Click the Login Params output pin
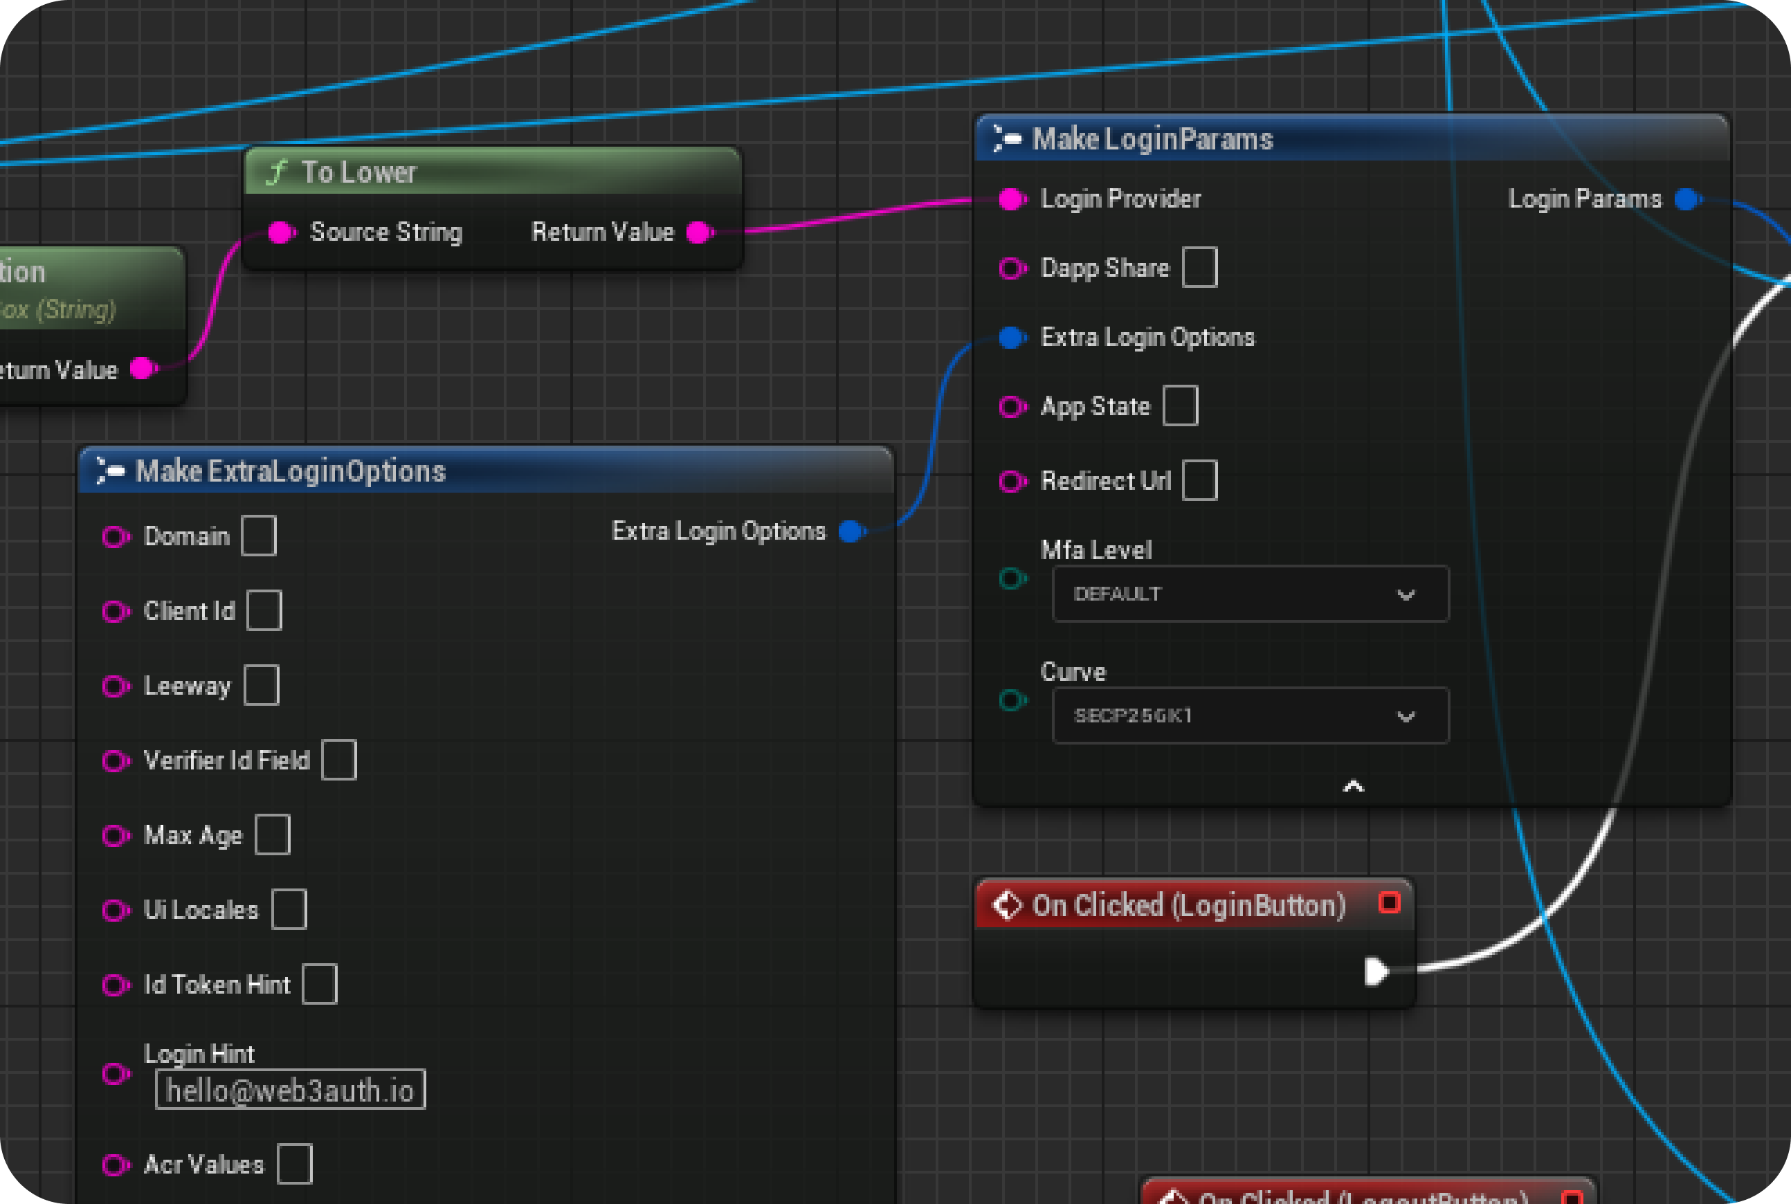Image resolution: width=1791 pixels, height=1204 pixels. [x=1687, y=199]
